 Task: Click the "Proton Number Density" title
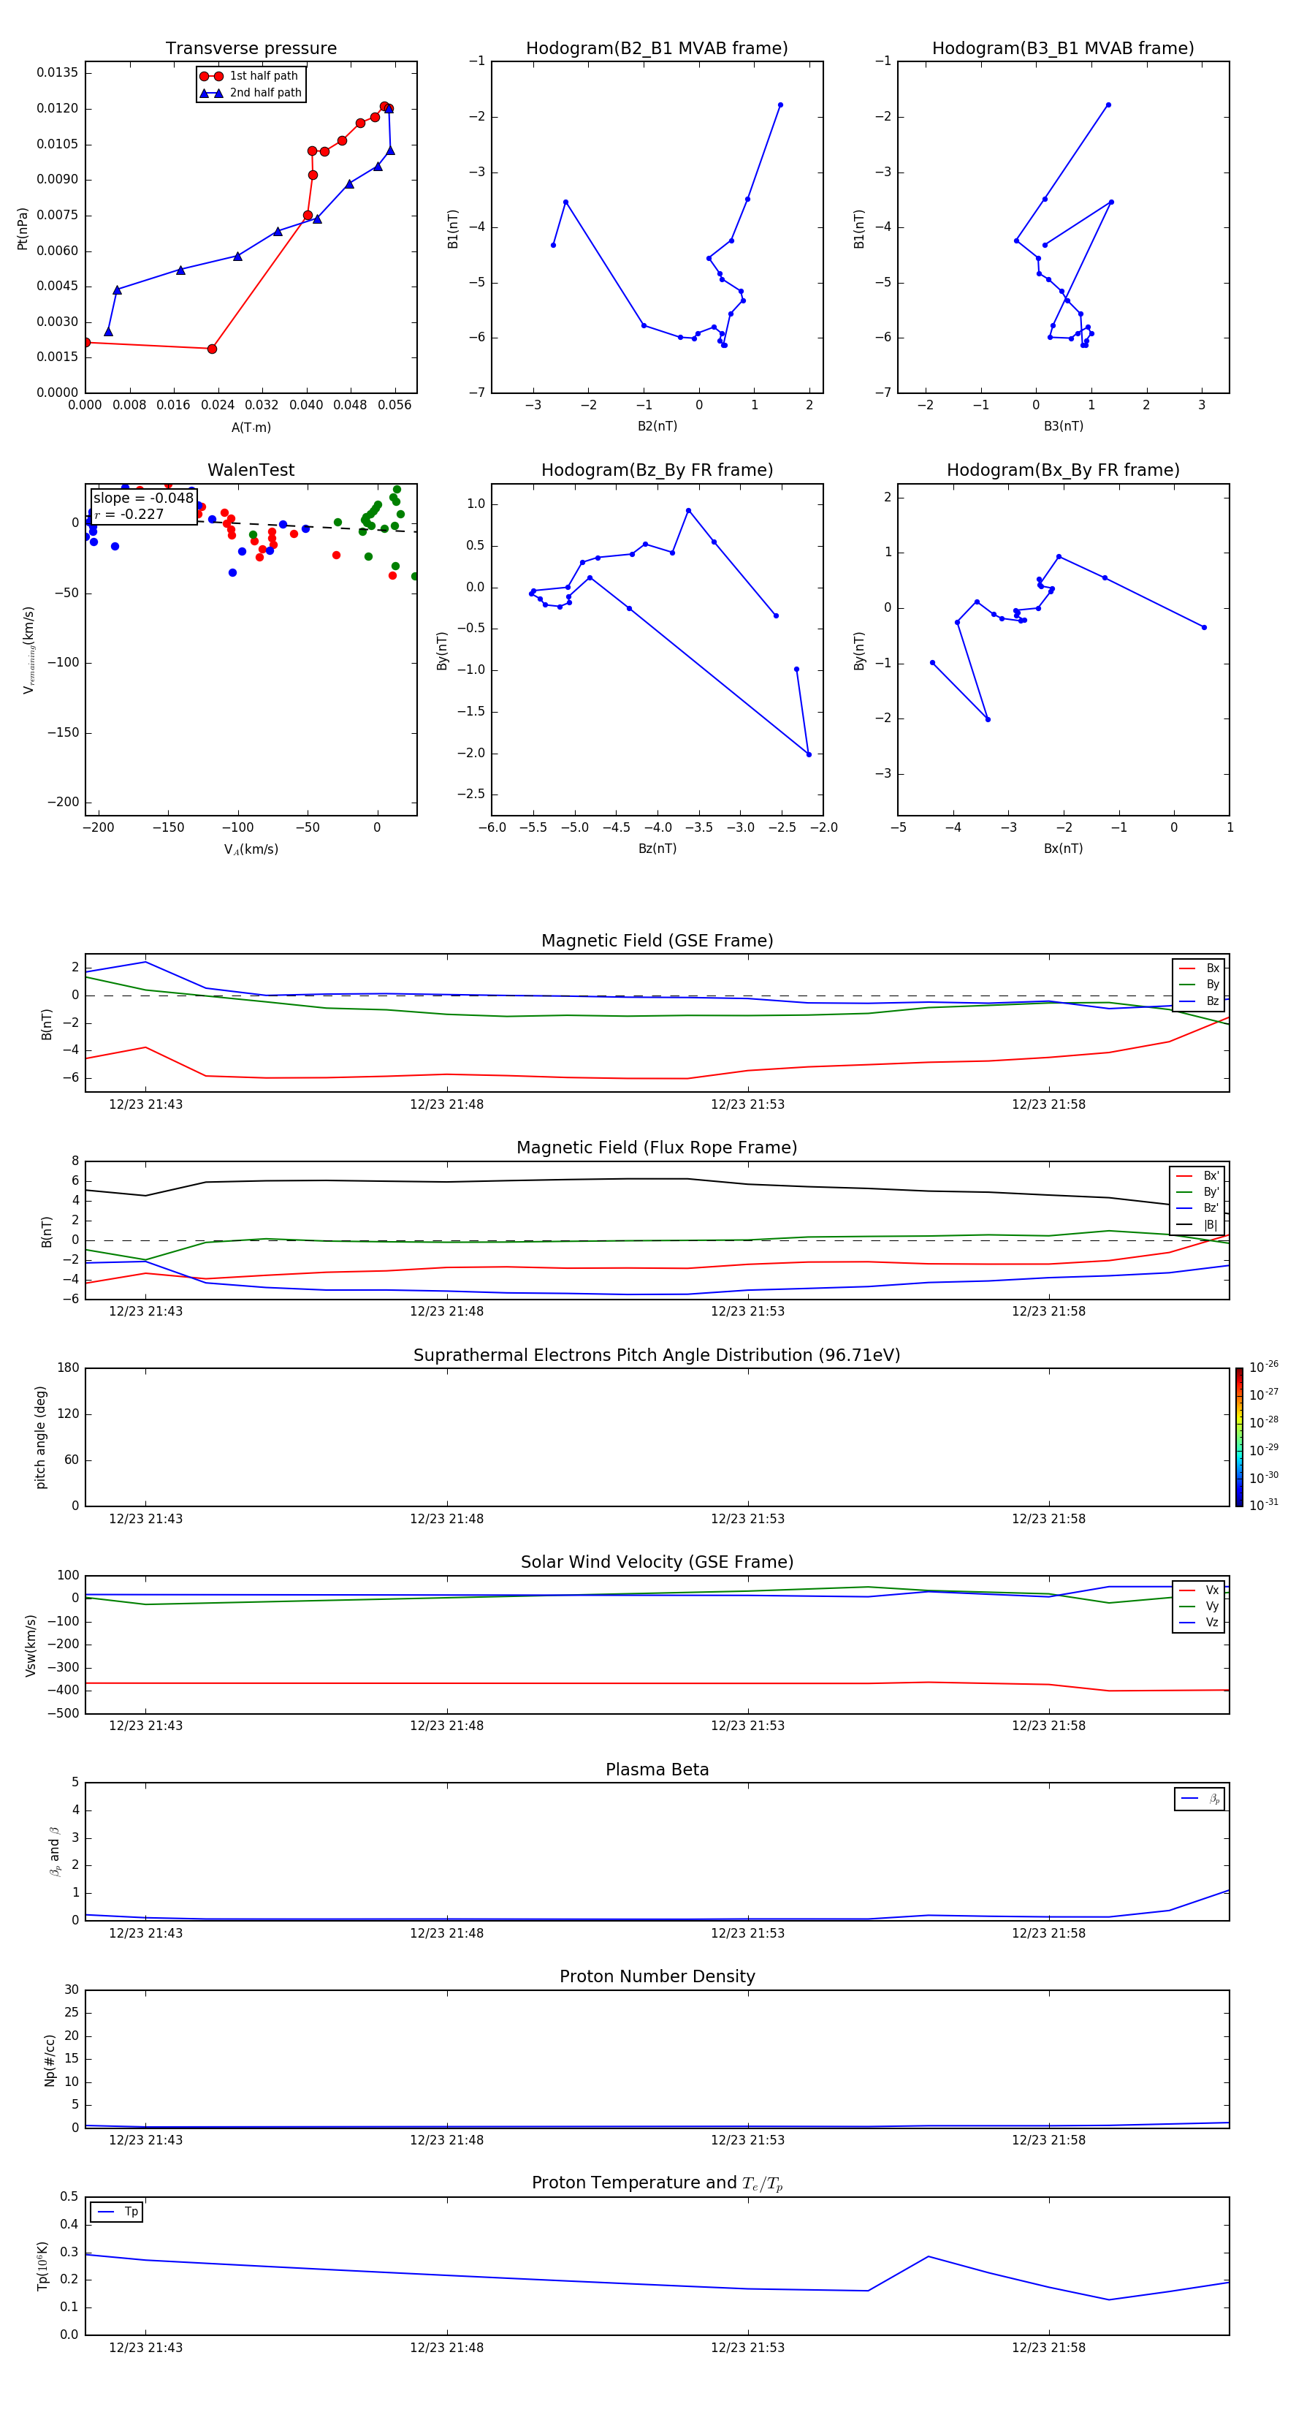click(657, 1976)
